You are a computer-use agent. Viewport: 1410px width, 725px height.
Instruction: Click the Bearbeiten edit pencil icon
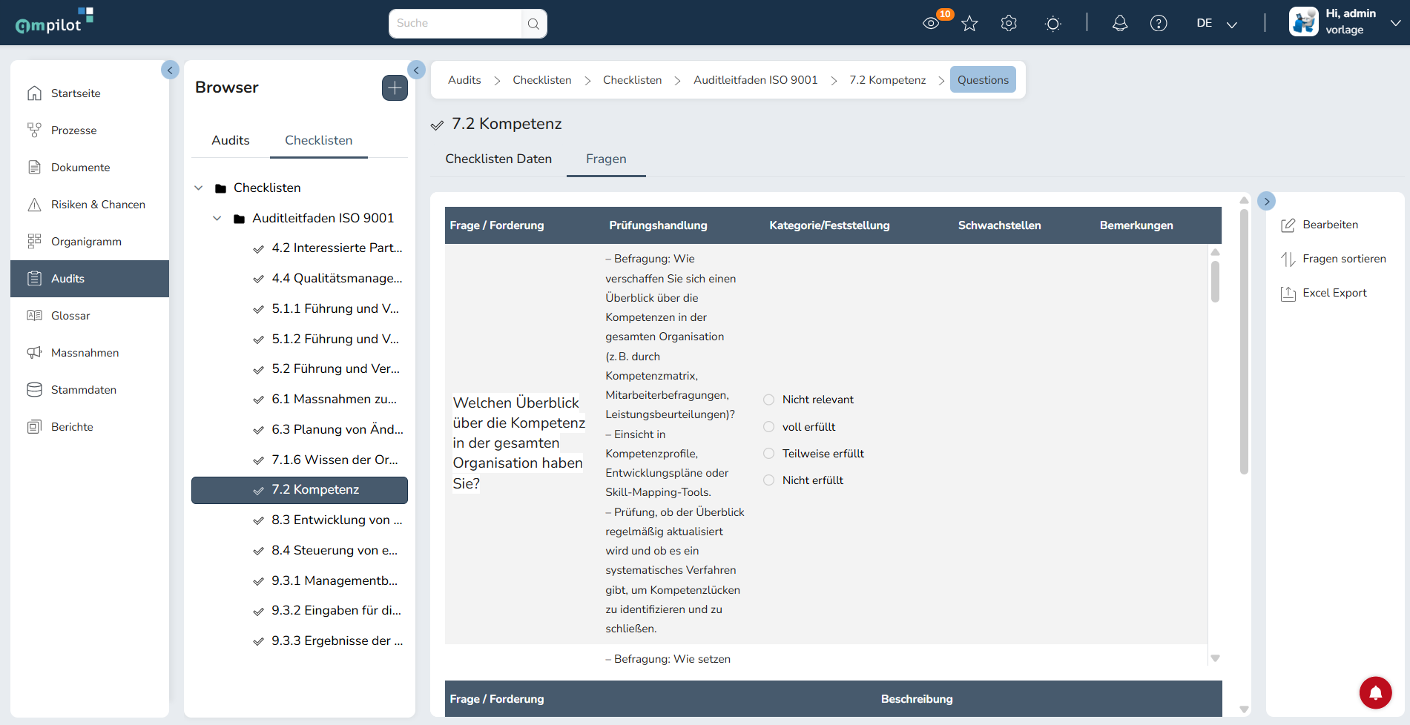(1288, 225)
